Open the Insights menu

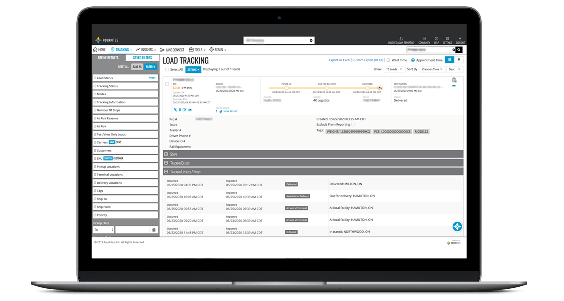146,50
